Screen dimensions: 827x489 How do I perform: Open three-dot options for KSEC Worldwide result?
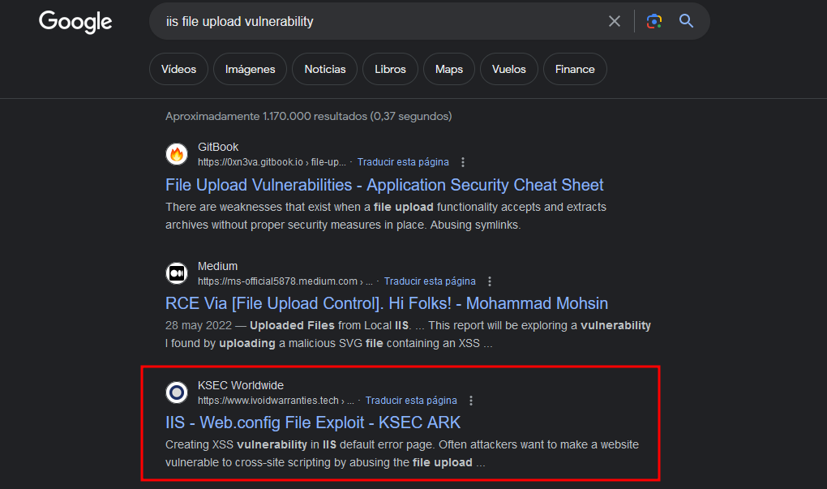pyautogui.click(x=471, y=401)
